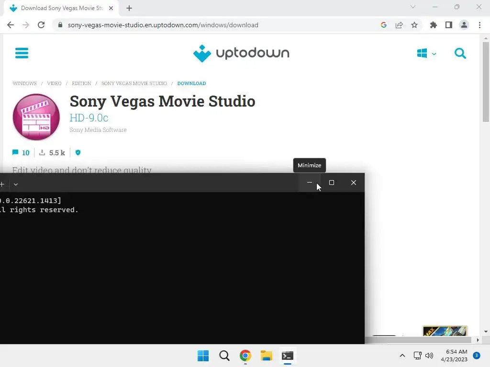Click the ad thumbnail at page bottom

(x=445, y=331)
